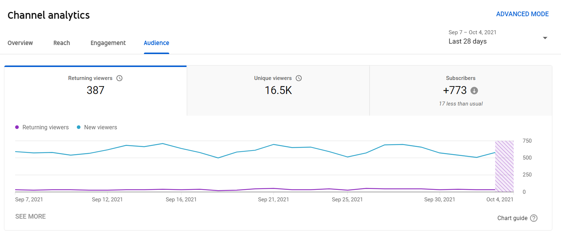Open ADVANCED MODE
This screenshot has width=561, height=237.
(x=522, y=14)
